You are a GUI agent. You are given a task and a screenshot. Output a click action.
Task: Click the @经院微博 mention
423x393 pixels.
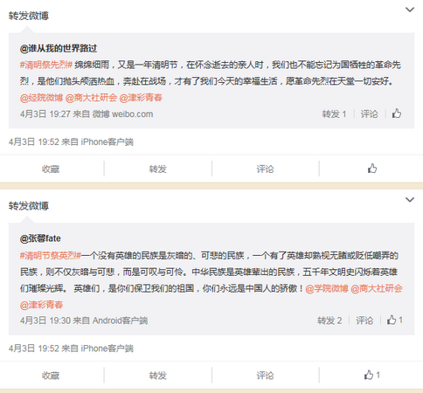(41, 98)
